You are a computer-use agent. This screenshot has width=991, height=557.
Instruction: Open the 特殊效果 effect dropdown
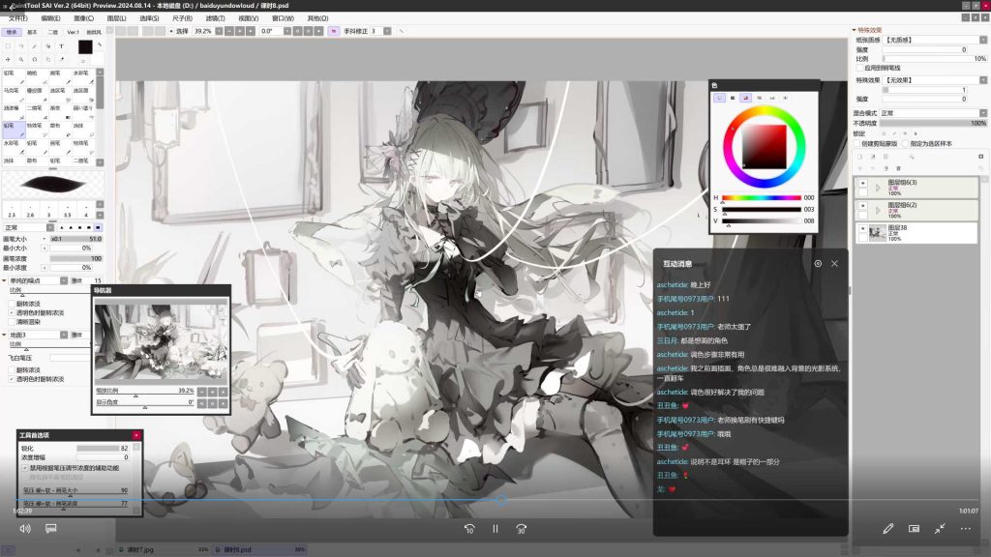click(935, 80)
